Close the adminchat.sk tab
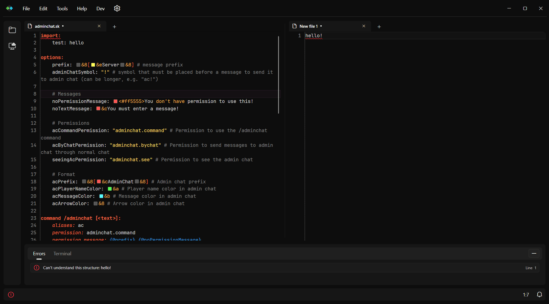The height and width of the screenshot is (304, 549). [x=99, y=26]
